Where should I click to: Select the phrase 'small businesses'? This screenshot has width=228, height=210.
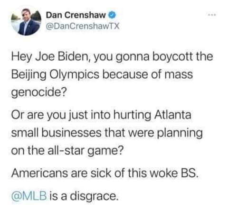tap(56, 132)
